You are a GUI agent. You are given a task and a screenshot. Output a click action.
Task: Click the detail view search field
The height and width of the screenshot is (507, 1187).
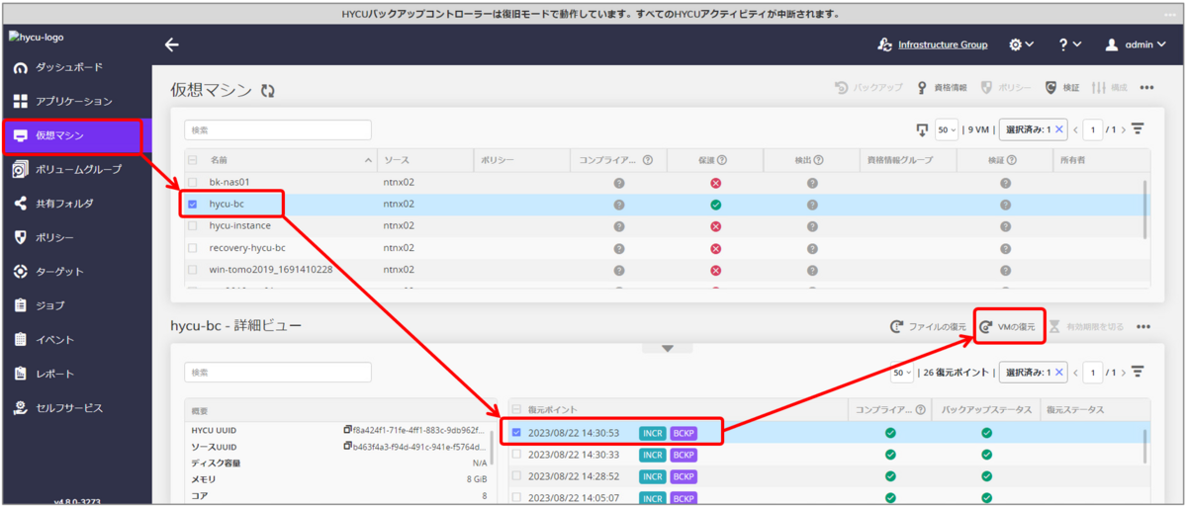tap(278, 372)
